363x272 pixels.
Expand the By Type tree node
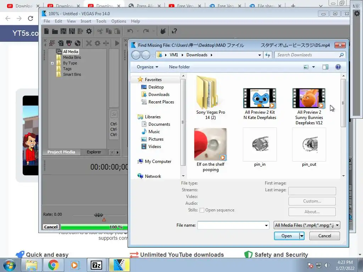point(52,63)
